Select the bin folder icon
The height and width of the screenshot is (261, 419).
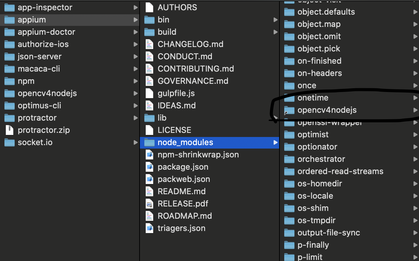click(149, 20)
